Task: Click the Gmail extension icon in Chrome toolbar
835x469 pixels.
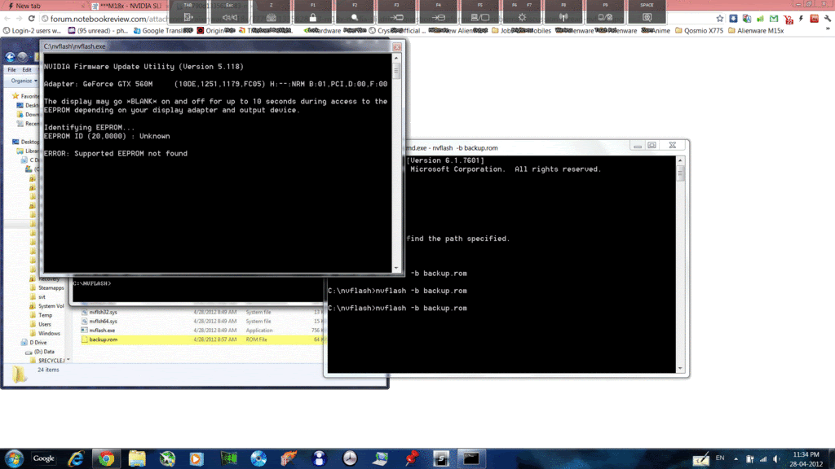Action: 774,18
